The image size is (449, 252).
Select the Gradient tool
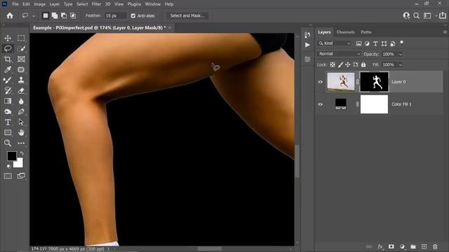click(x=8, y=101)
